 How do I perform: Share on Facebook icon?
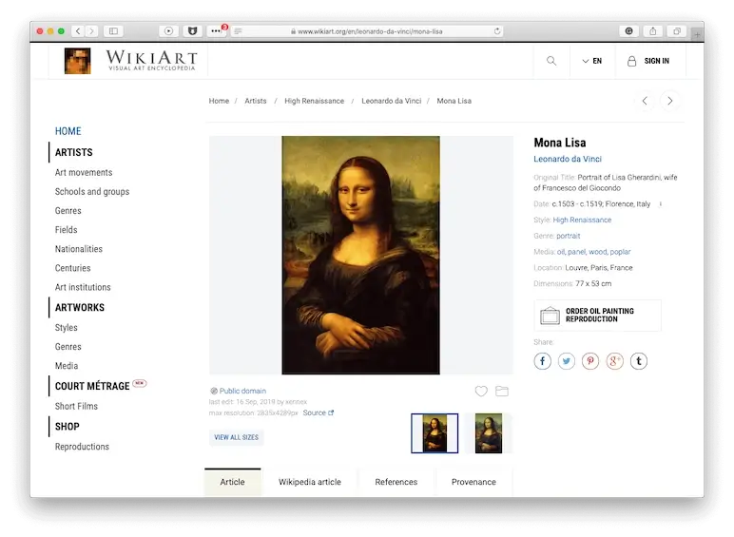pos(543,361)
